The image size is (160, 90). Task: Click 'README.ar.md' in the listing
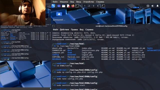click(x=108, y=48)
